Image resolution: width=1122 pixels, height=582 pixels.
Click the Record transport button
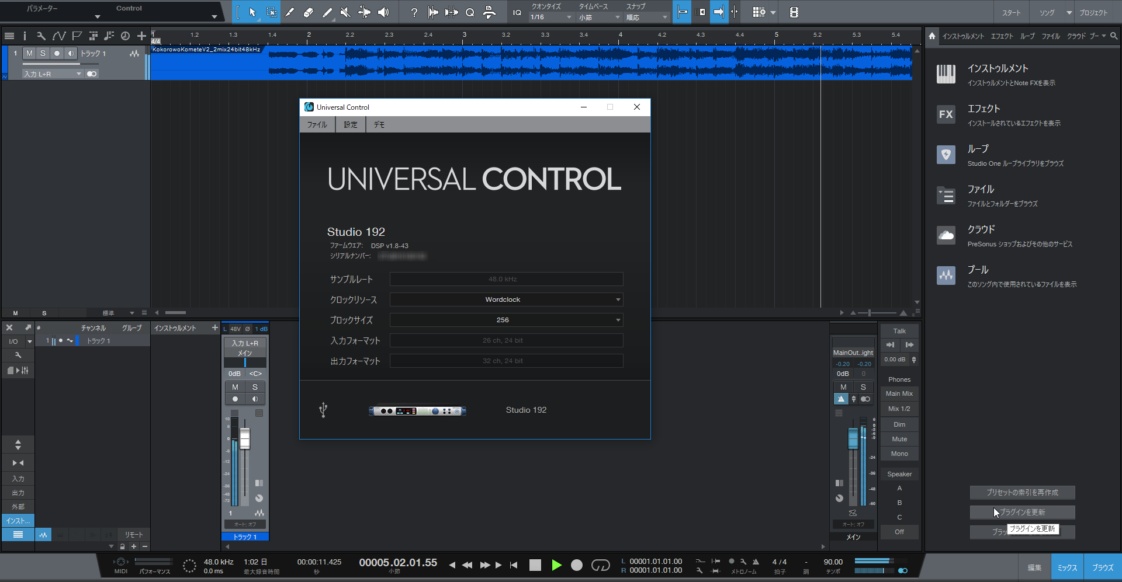tap(577, 565)
